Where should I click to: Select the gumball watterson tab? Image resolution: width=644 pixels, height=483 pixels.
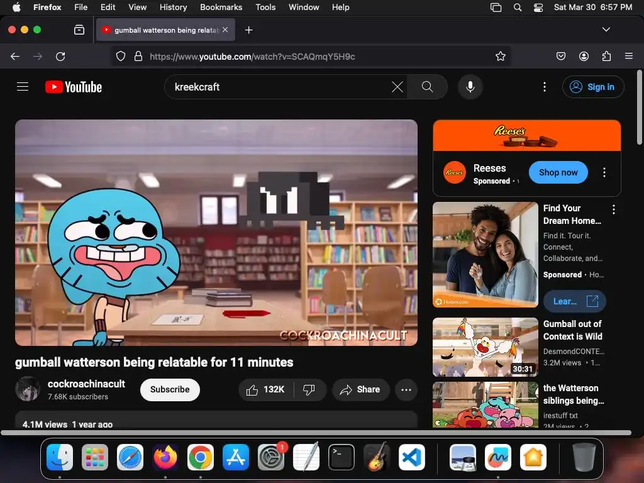[165, 30]
